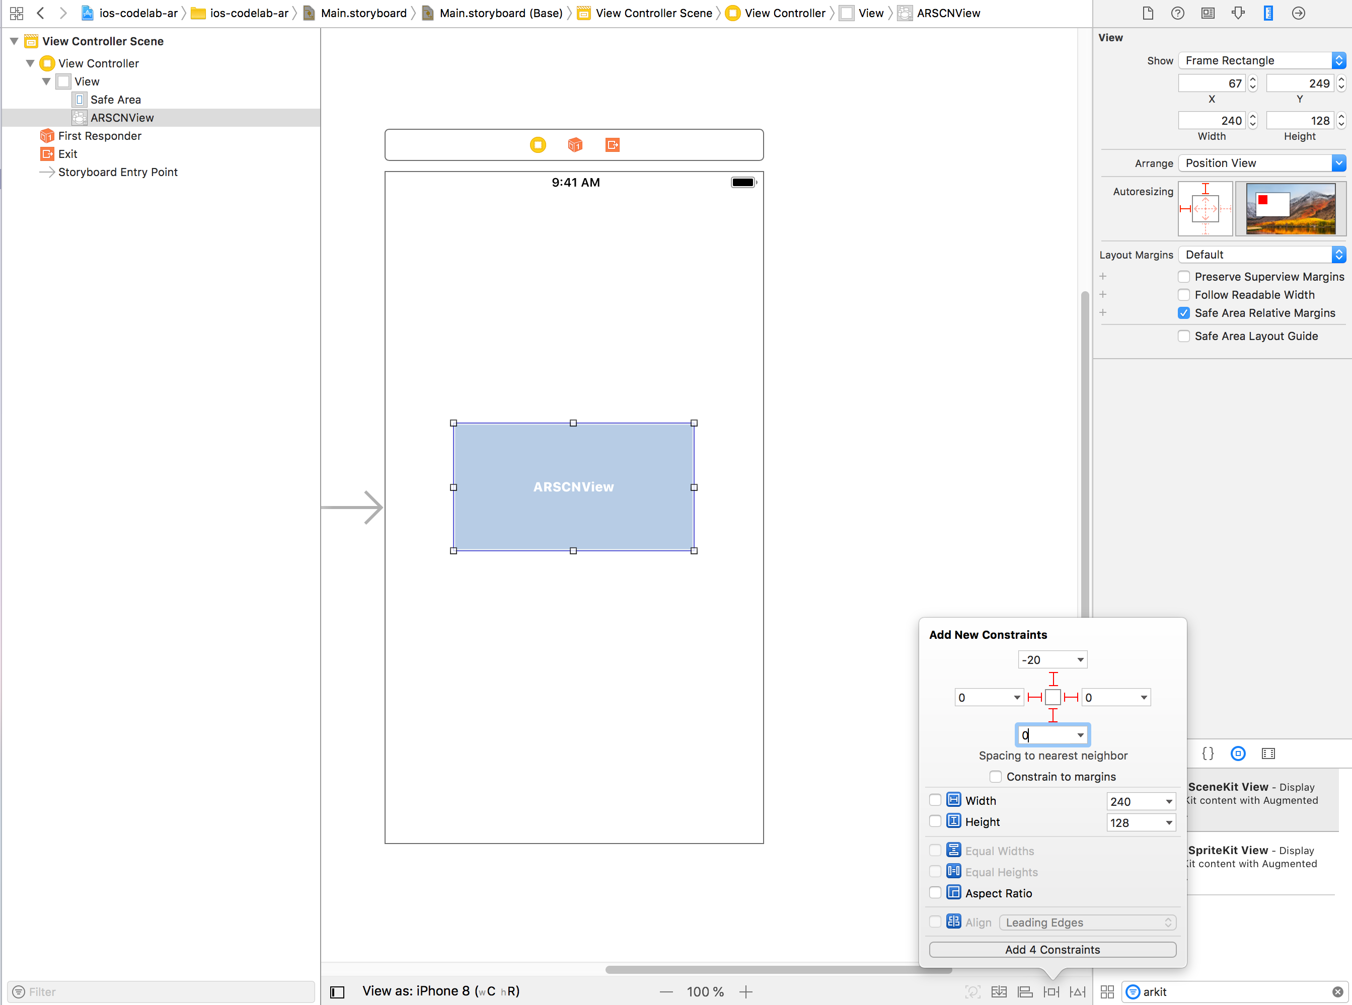Click canvas horizontal scrollbar
This screenshot has height=1005, width=1352.
779,969
